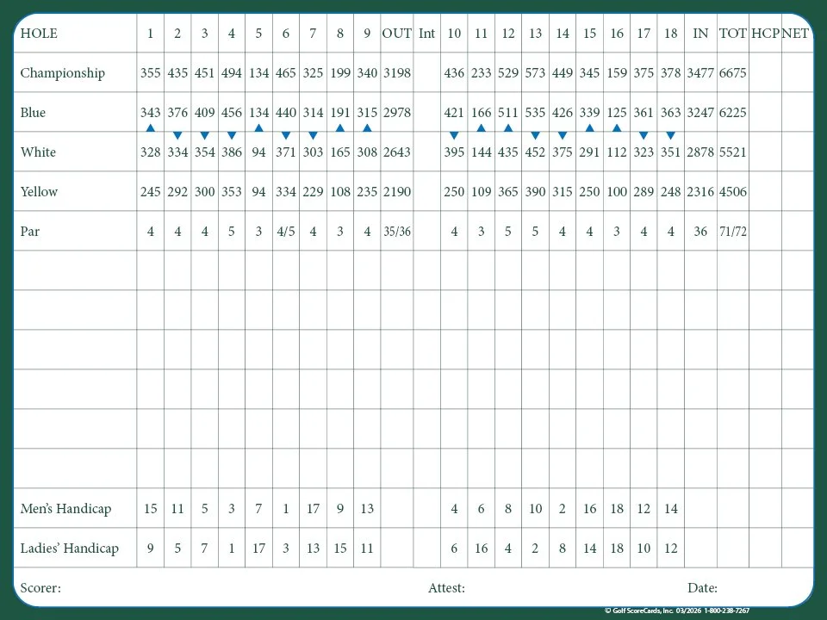Select the Ladies' Handicap row label
Image resolution: width=827 pixels, height=620 pixels.
tap(70, 549)
